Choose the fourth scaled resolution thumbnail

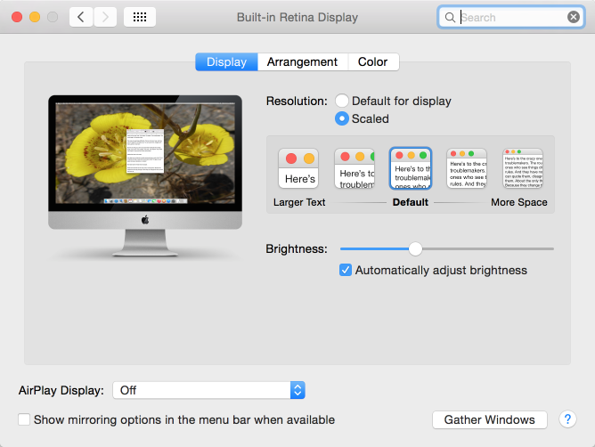467,168
